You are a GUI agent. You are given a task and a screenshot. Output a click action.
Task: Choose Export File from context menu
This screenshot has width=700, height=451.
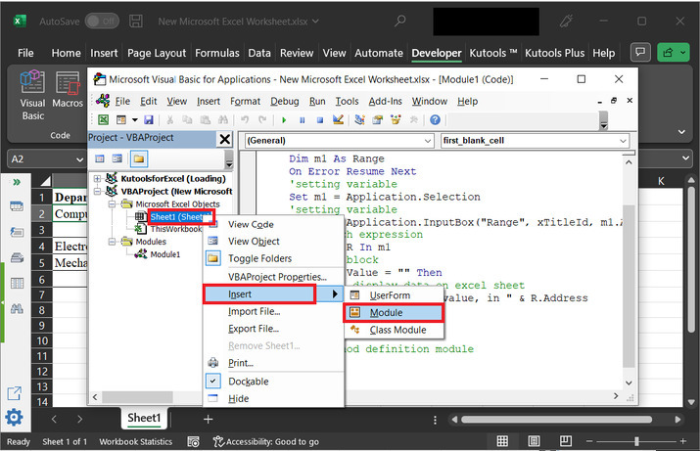pyautogui.click(x=254, y=329)
